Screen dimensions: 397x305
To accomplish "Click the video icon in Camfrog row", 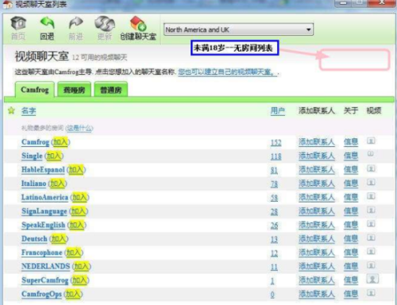I will point(371,141).
